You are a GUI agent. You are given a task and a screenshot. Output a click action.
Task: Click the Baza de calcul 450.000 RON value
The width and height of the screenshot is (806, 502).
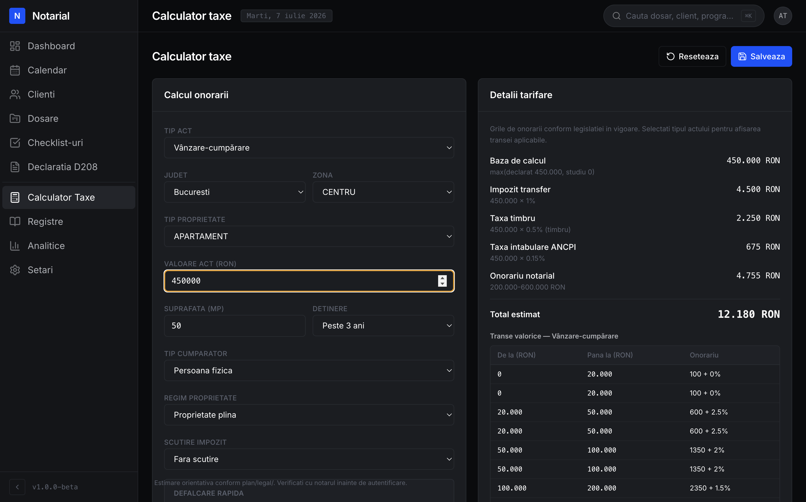tap(753, 160)
